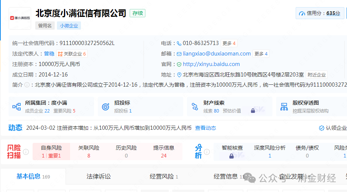Expand 更多 4 phone numbers
347x192 pixels.
229,43
